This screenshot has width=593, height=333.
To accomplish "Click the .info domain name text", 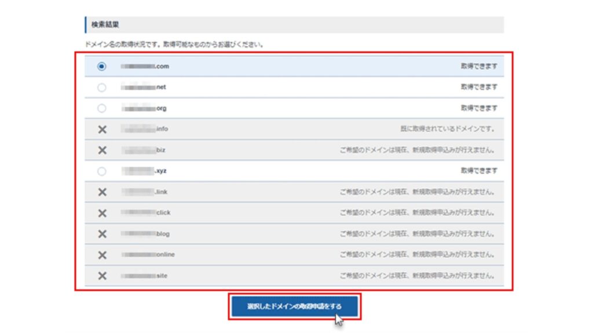I will [x=144, y=129].
